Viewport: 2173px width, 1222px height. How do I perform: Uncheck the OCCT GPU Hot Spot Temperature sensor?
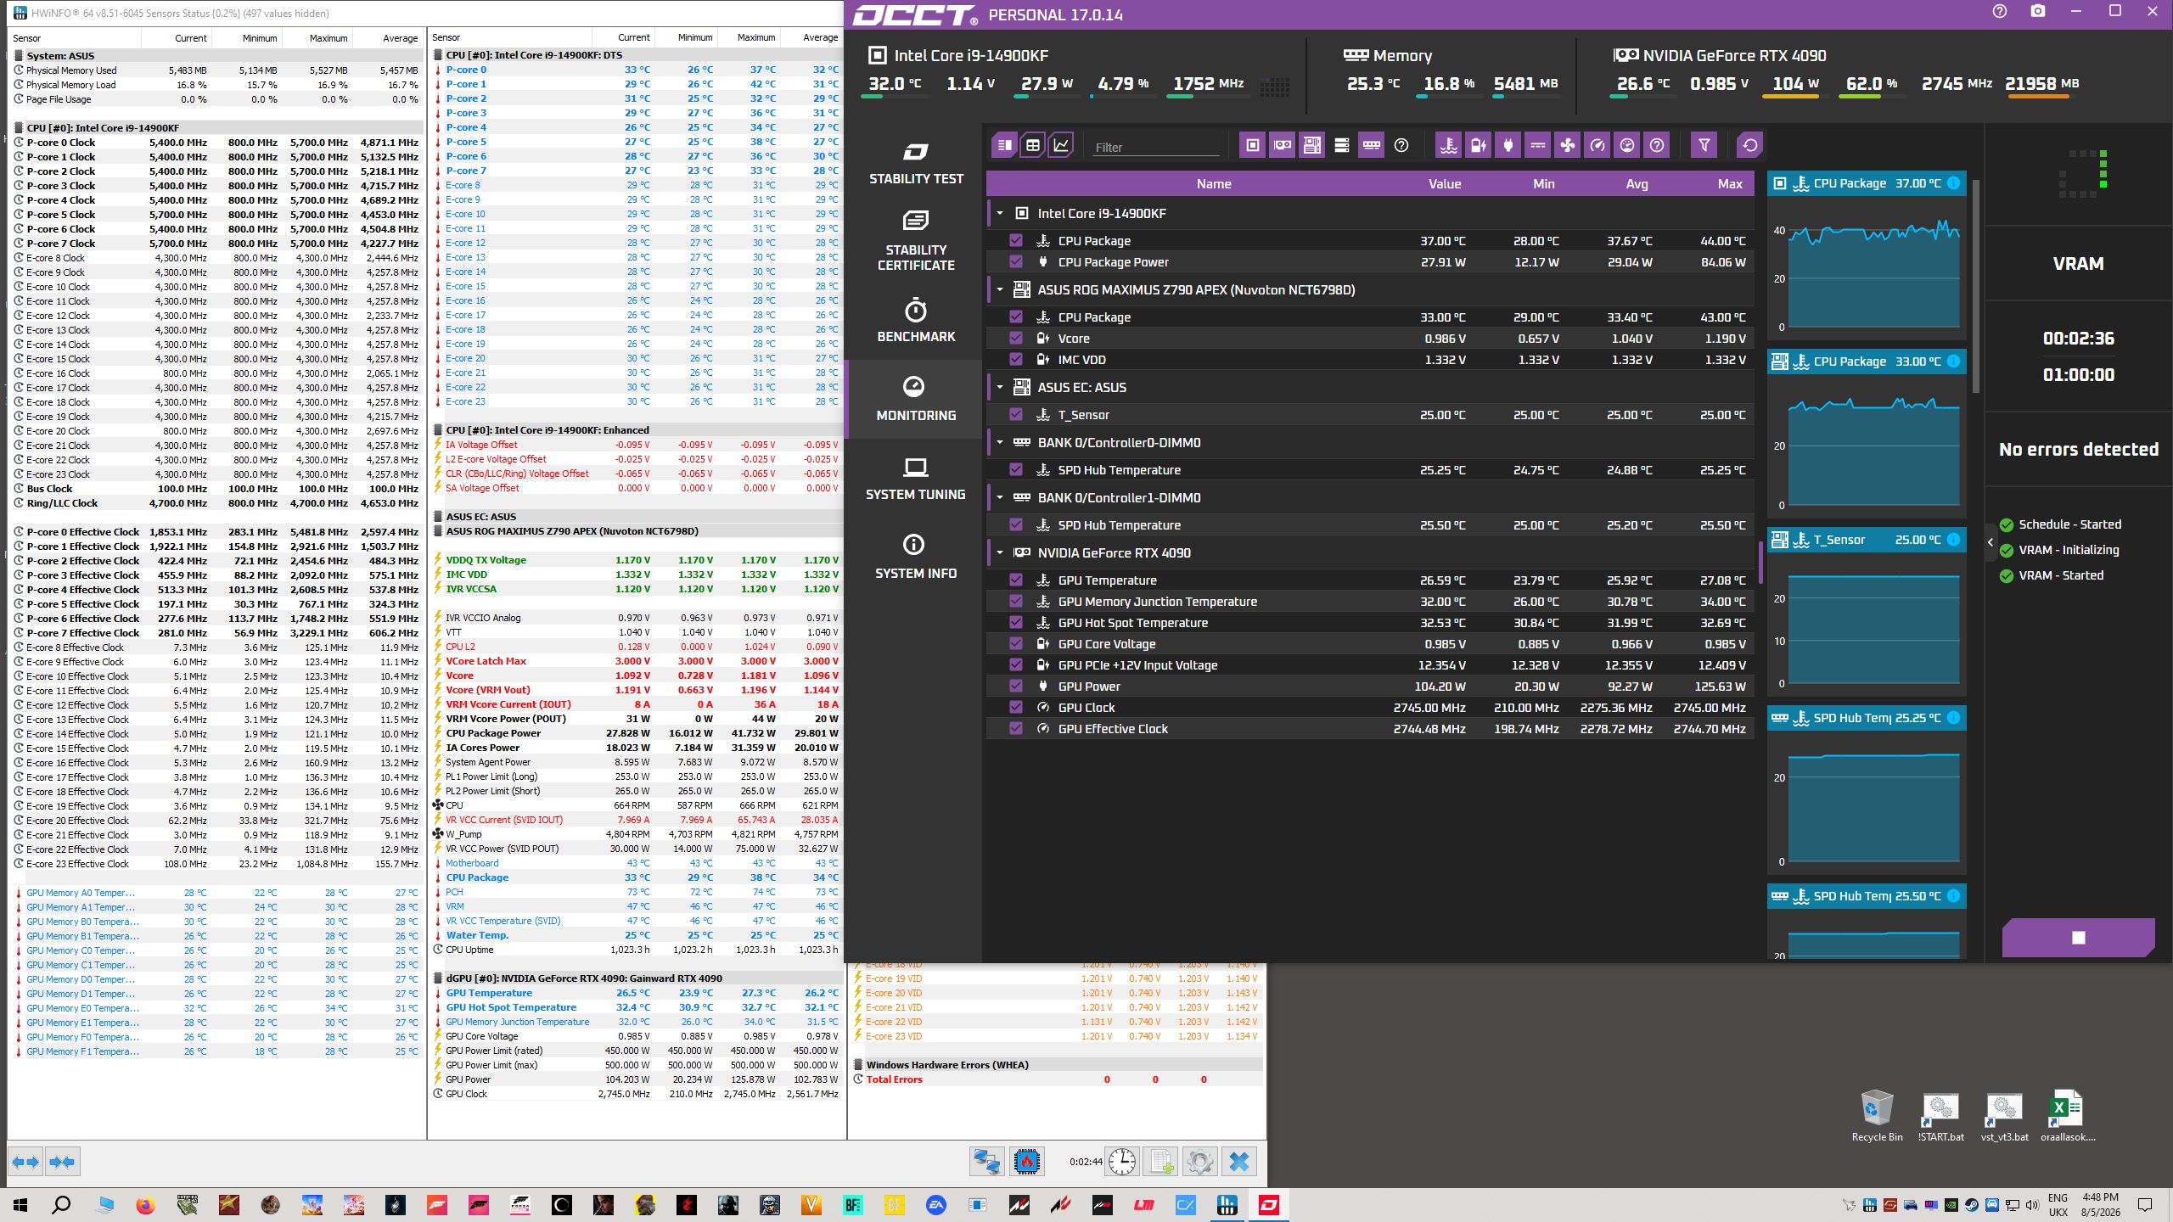pos(1015,622)
